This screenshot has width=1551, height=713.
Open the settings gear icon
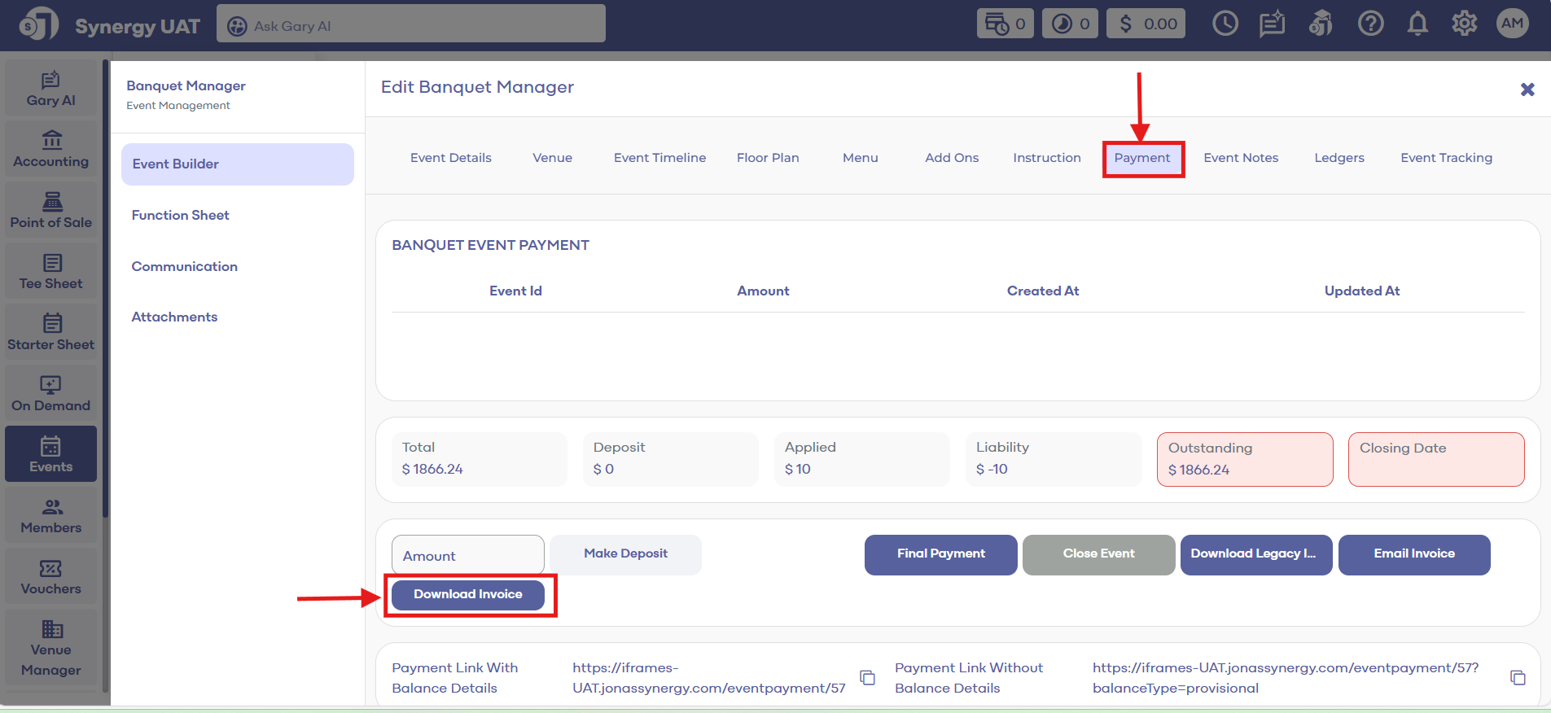pos(1464,24)
